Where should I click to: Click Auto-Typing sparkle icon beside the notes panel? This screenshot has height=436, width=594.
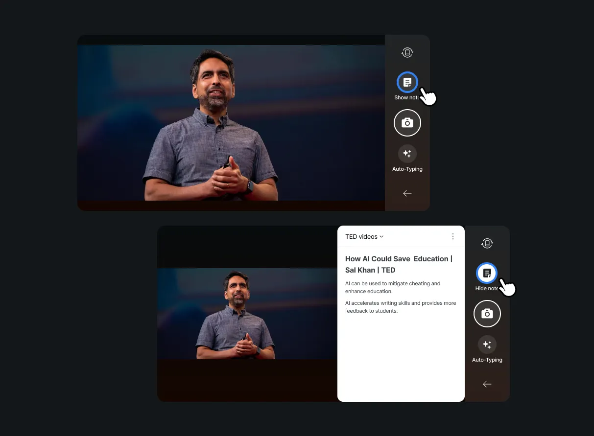[x=487, y=344]
